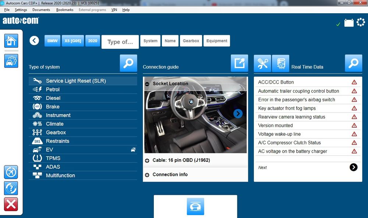
Task: Open the Bookmarks menu
Action: coord(65,10)
